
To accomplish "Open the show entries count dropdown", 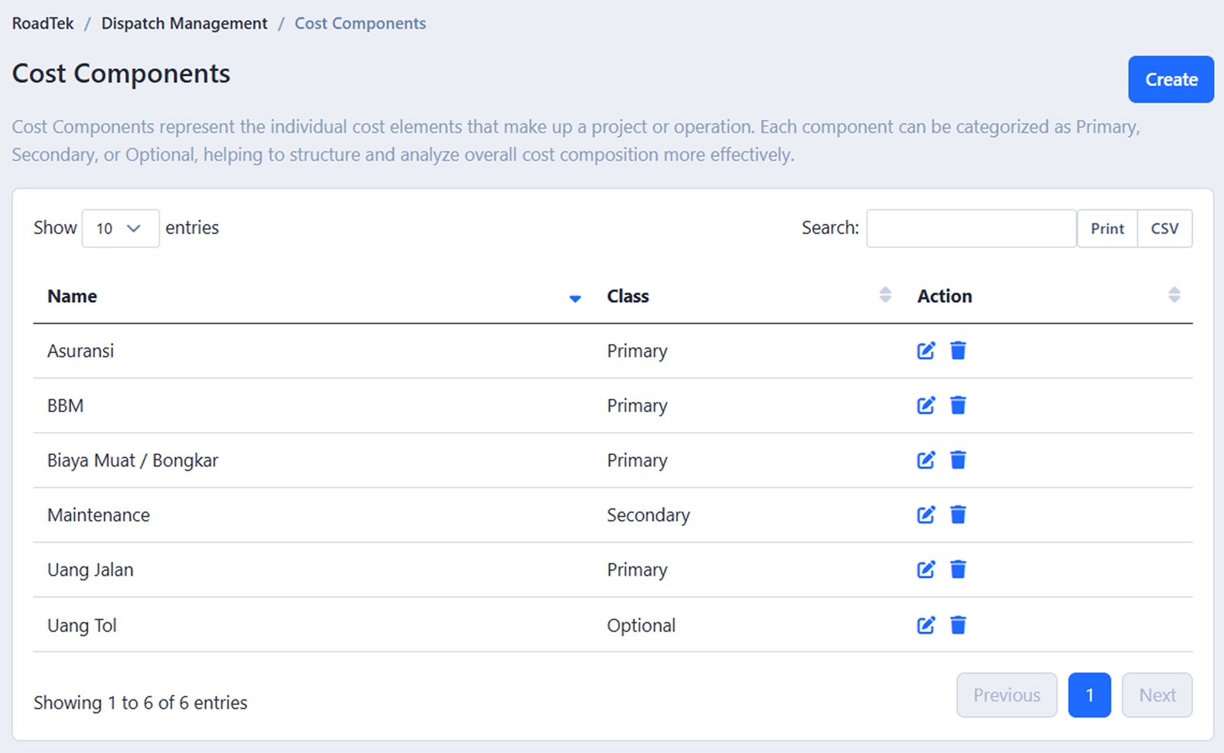I will click(120, 229).
